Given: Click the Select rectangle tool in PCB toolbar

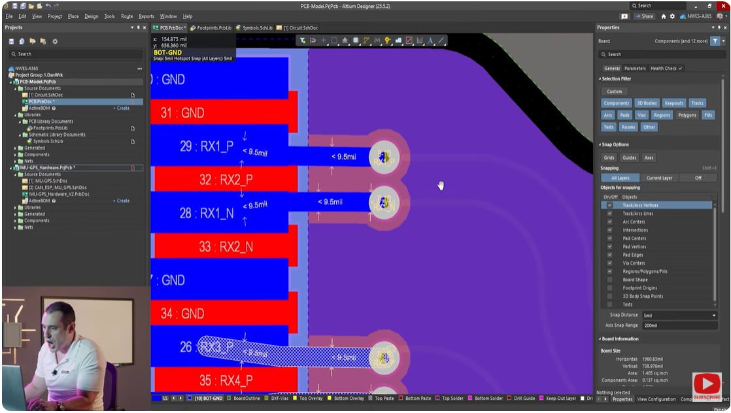Looking at the screenshot, I should [x=334, y=41].
